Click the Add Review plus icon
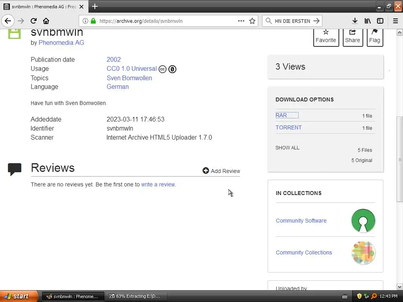The width and height of the screenshot is (403, 302). [205, 171]
